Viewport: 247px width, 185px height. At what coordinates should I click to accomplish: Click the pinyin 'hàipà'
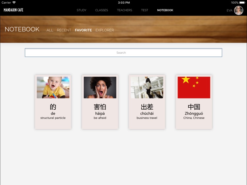tap(100, 114)
